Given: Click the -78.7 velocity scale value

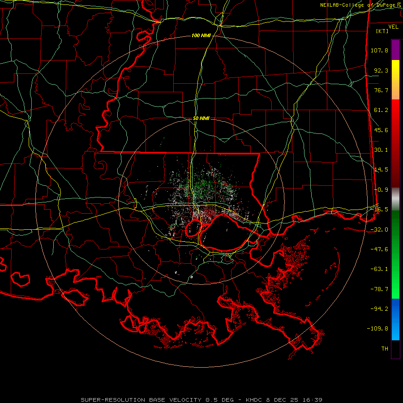Looking at the screenshot, I should point(379,289).
